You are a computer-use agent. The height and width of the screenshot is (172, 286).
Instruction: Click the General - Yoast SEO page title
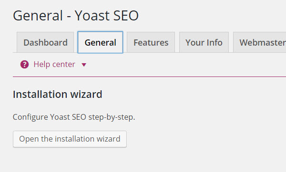pyautogui.click(x=76, y=16)
